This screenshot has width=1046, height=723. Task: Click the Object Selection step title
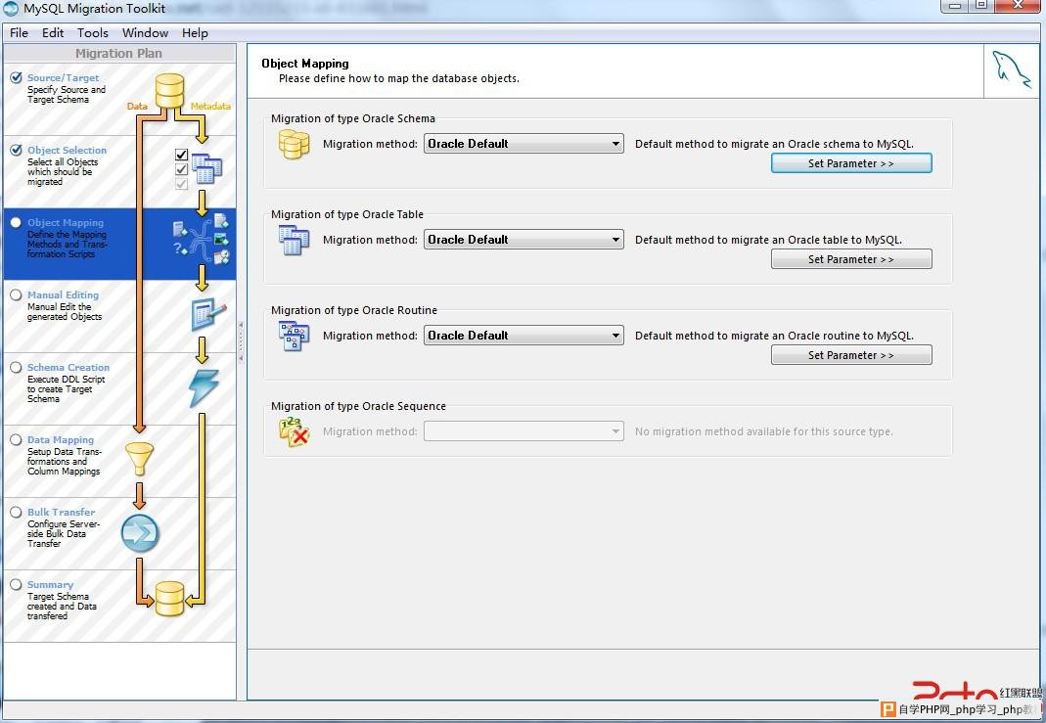pos(67,150)
